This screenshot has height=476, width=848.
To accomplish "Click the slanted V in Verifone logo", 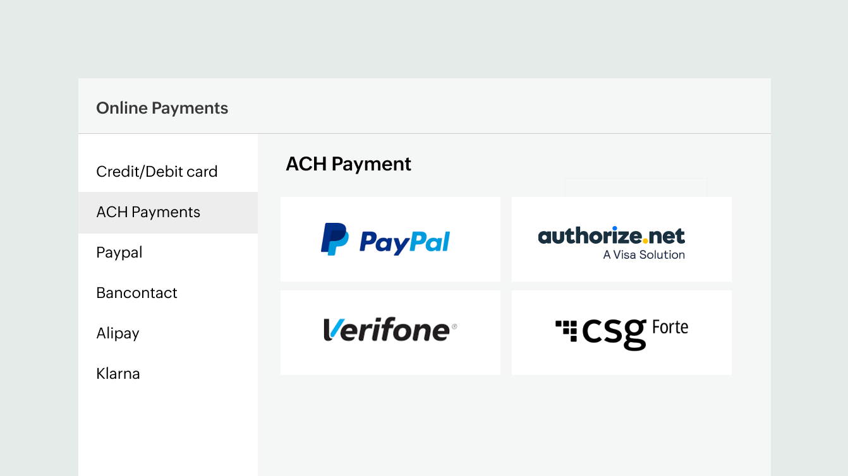I will [333, 330].
